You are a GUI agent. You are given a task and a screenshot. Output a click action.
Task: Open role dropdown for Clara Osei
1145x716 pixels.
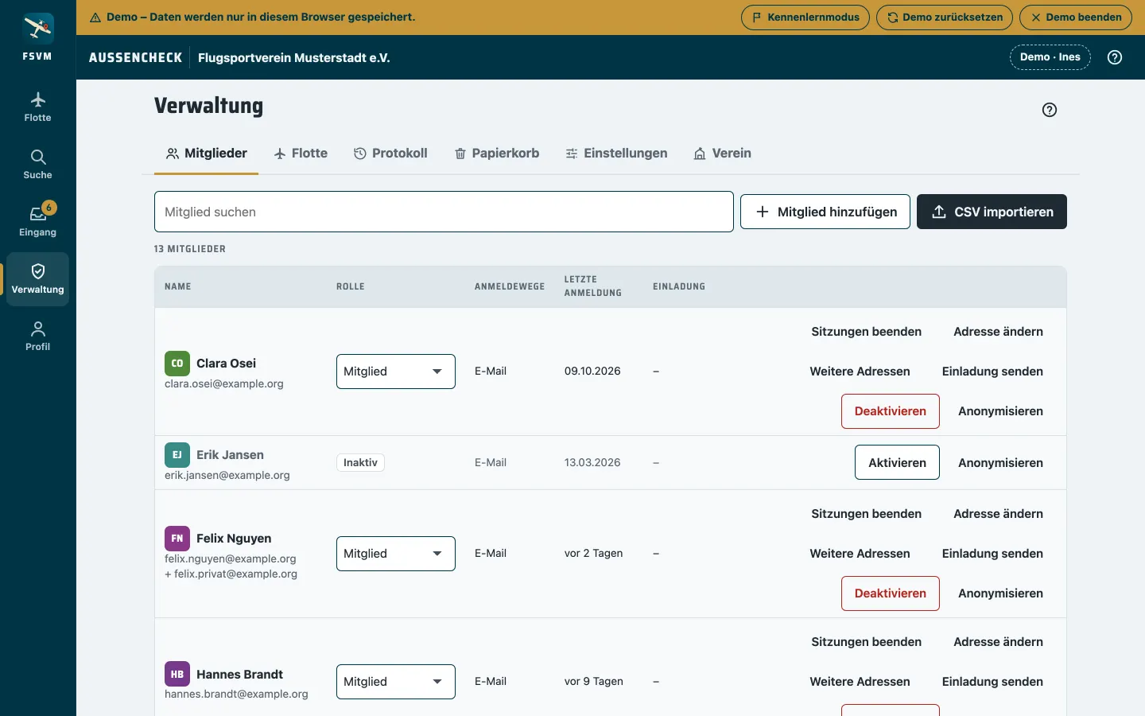tap(396, 372)
